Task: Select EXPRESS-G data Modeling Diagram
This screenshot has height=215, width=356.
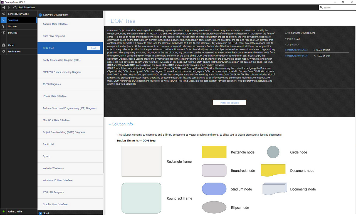Action: 70,72
